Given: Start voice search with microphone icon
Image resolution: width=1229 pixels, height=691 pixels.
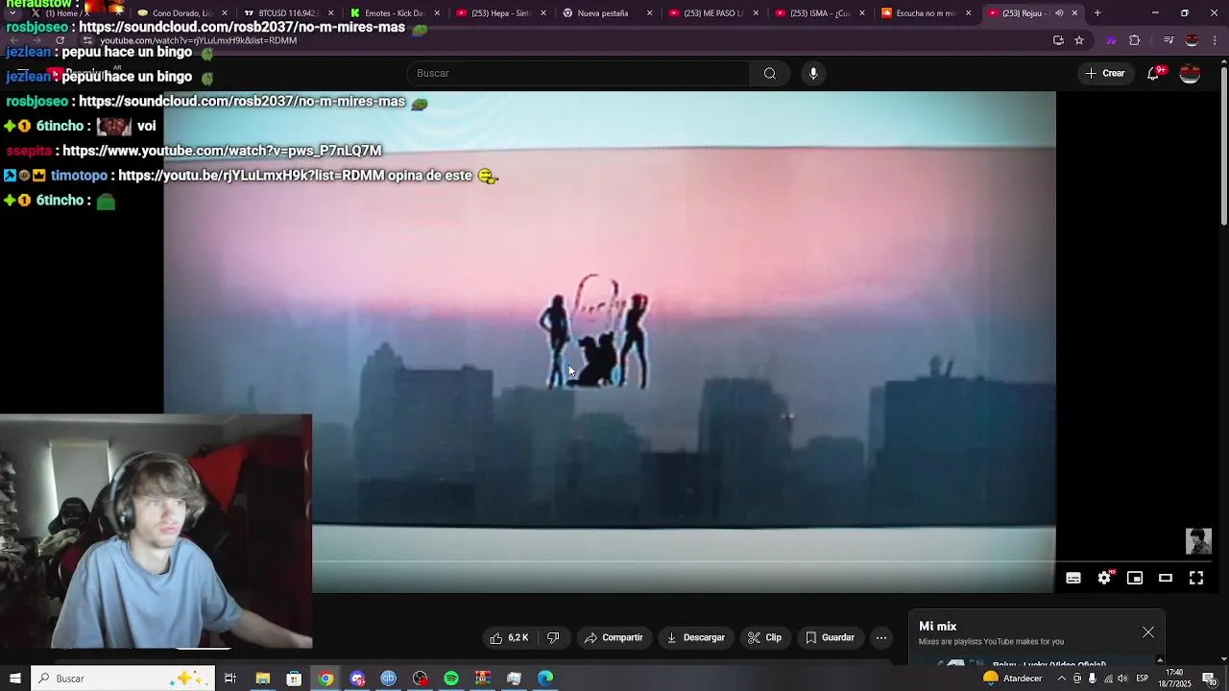Looking at the screenshot, I should click(813, 73).
